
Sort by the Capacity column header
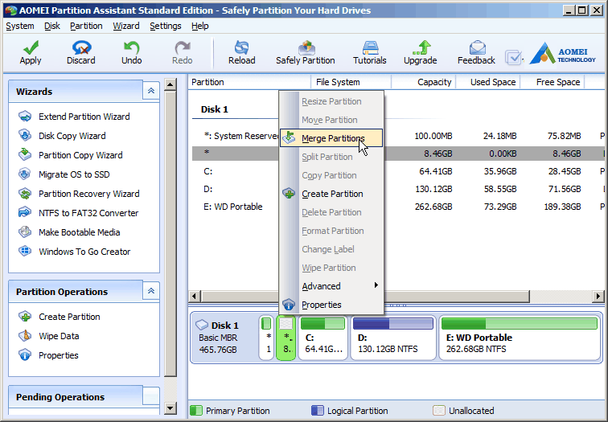click(x=423, y=82)
